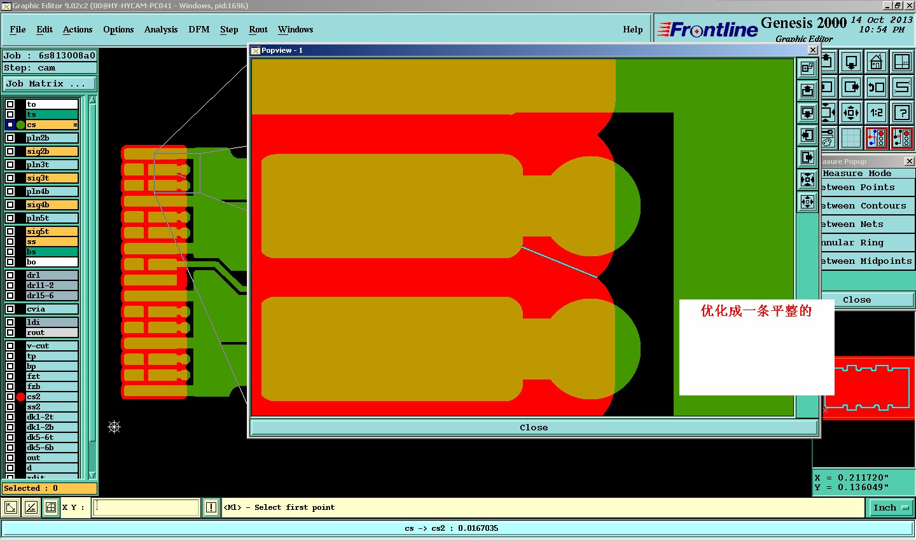The height and width of the screenshot is (541, 916).
Task: Open the DFM menu
Action: [199, 29]
